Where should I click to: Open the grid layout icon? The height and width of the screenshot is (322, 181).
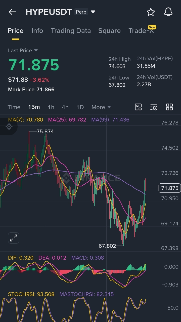(169, 107)
